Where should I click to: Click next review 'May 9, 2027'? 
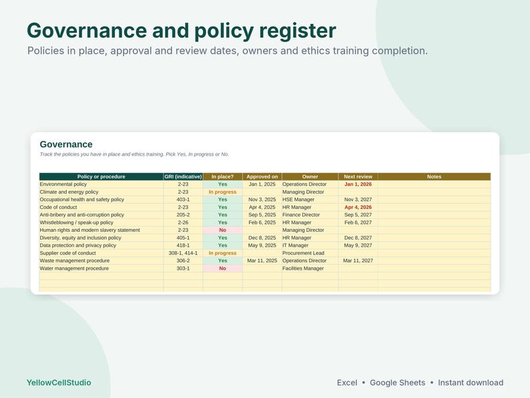click(358, 246)
